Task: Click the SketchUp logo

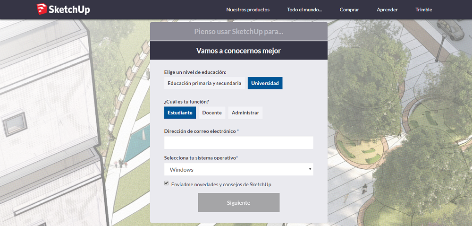Action: click(63, 9)
